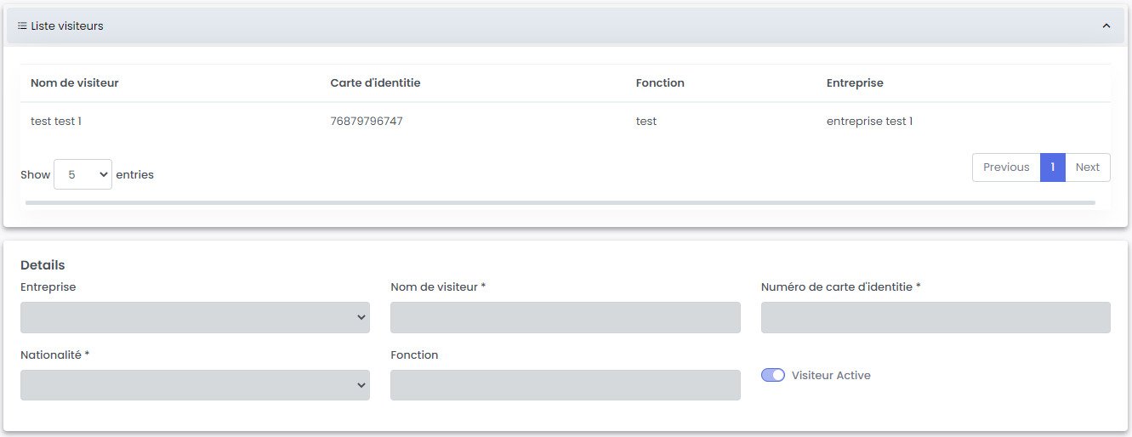Sort table by Carte d'identitie header
1132x437 pixels.
375,83
